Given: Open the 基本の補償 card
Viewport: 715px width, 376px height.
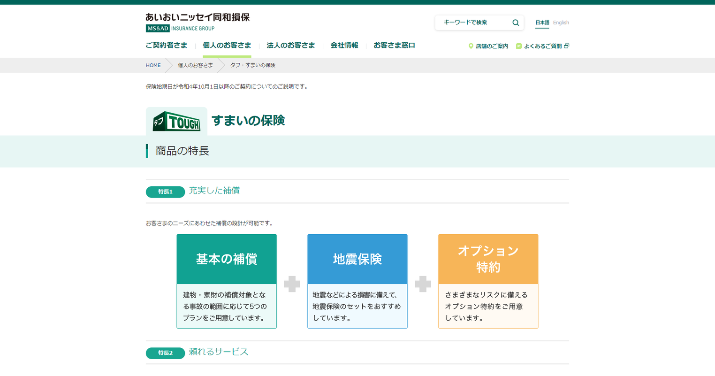Looking at the screenshot, I should [227, 281].
